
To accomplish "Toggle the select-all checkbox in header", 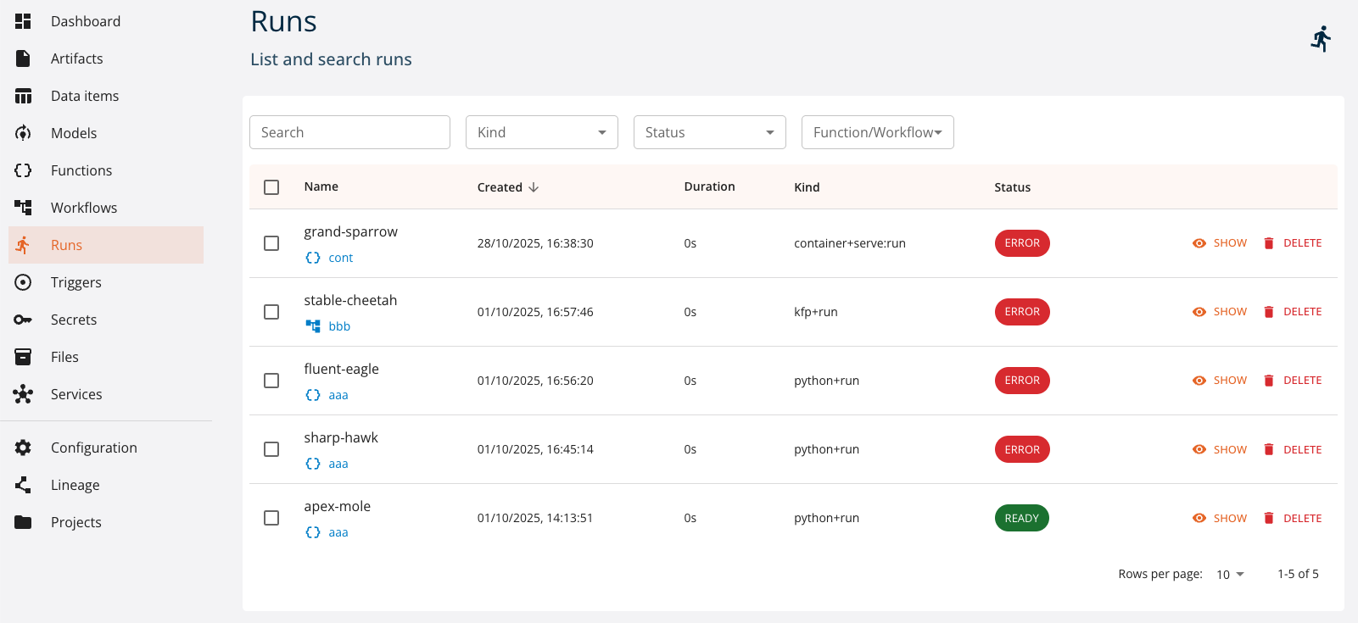I will point(271,187).
